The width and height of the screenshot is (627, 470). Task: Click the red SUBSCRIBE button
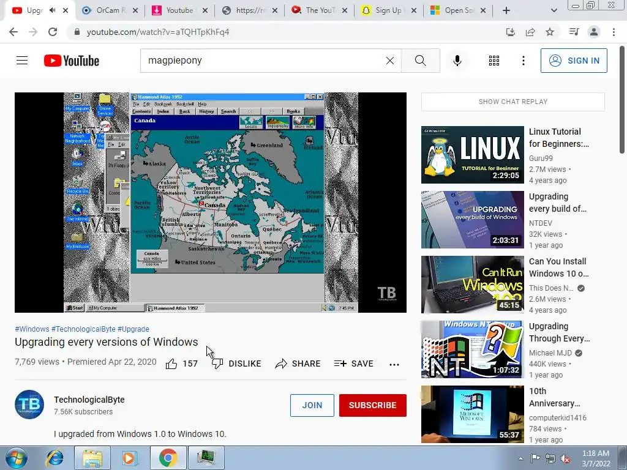click(x=373, y=405)
